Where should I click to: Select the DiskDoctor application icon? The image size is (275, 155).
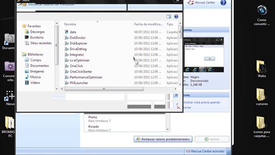click(x=67, y=37)
